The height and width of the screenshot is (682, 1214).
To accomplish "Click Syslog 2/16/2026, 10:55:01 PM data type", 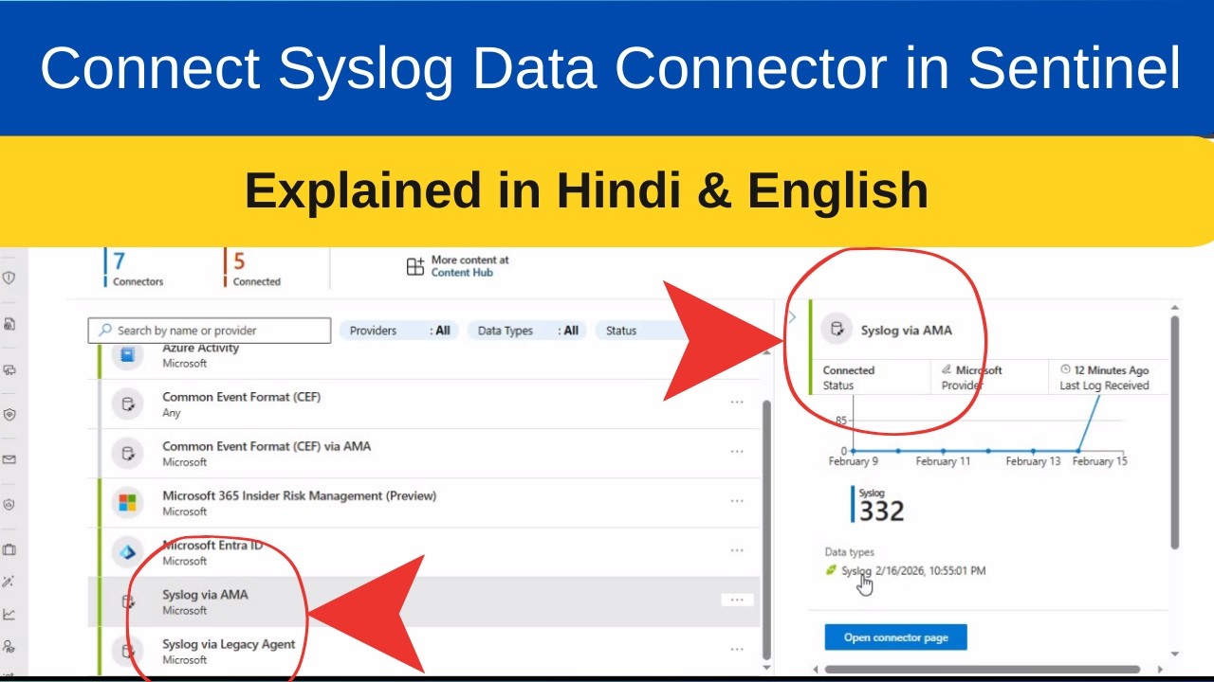I will click(x=913, y=571).
